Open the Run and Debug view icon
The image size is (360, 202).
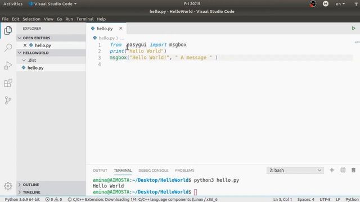click(8, 66)
